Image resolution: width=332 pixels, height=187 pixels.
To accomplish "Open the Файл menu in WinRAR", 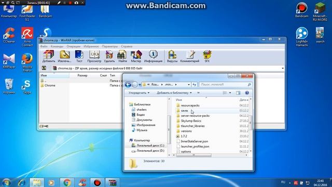I will pyautogui.click(x=44, y=46).
